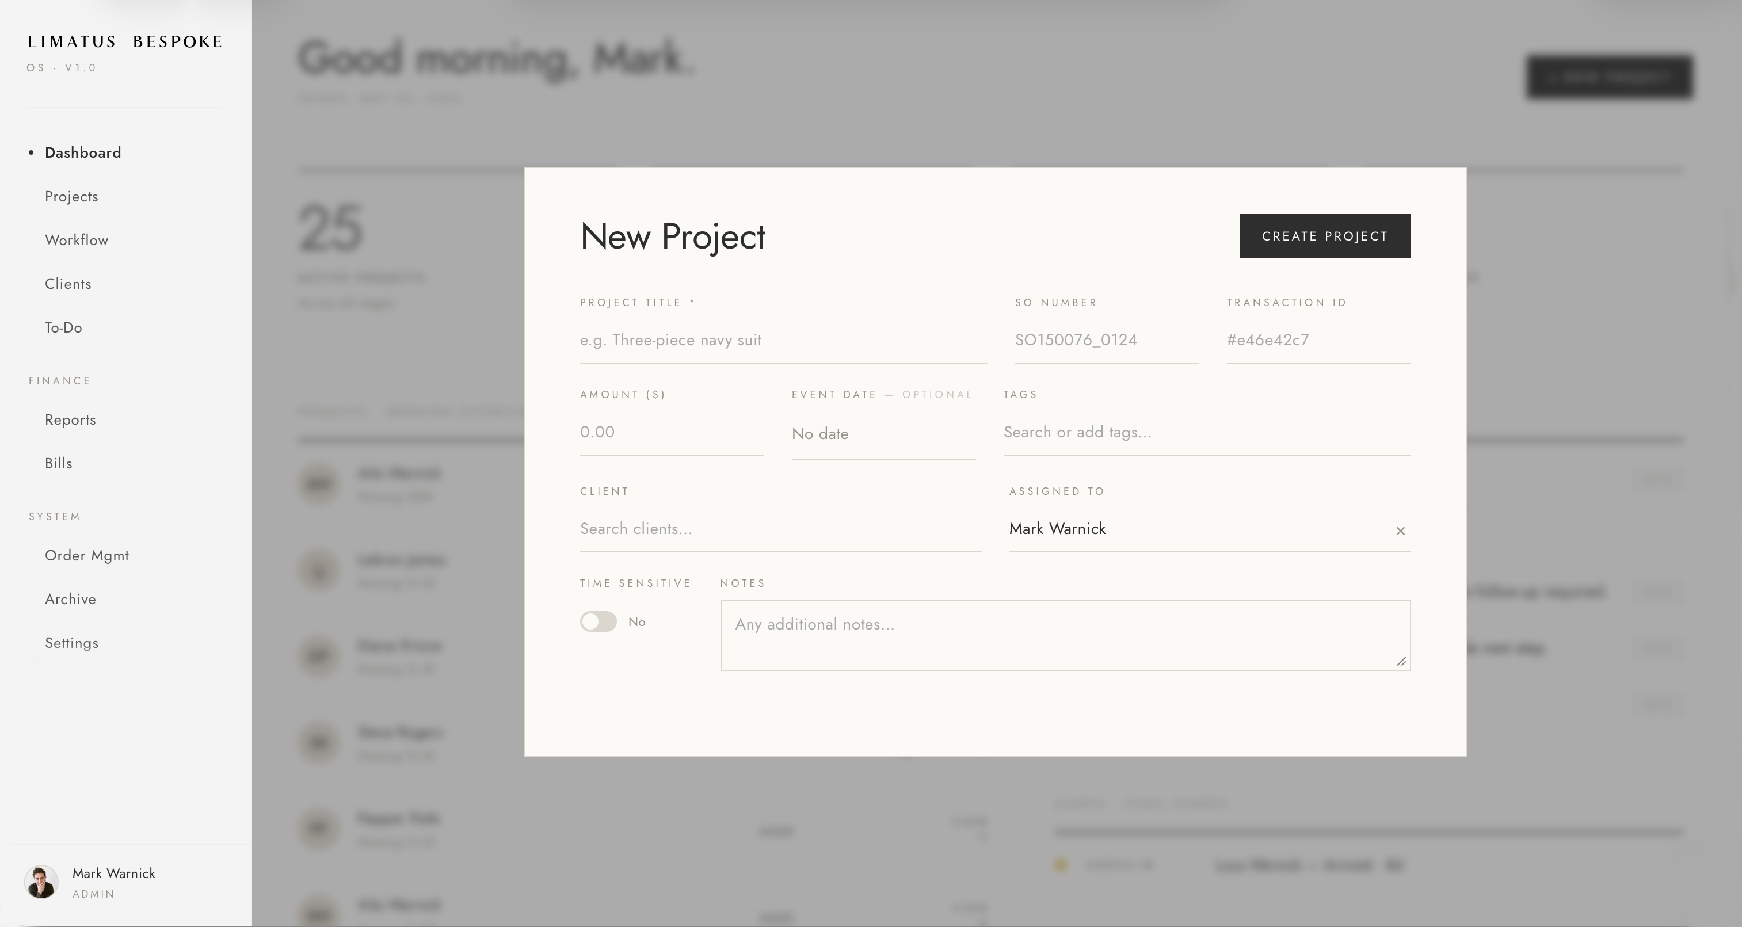This screenshot has height=927, width=1742.
Task: Go to Projects in the sidebar
Action: (x=71, y=197)
